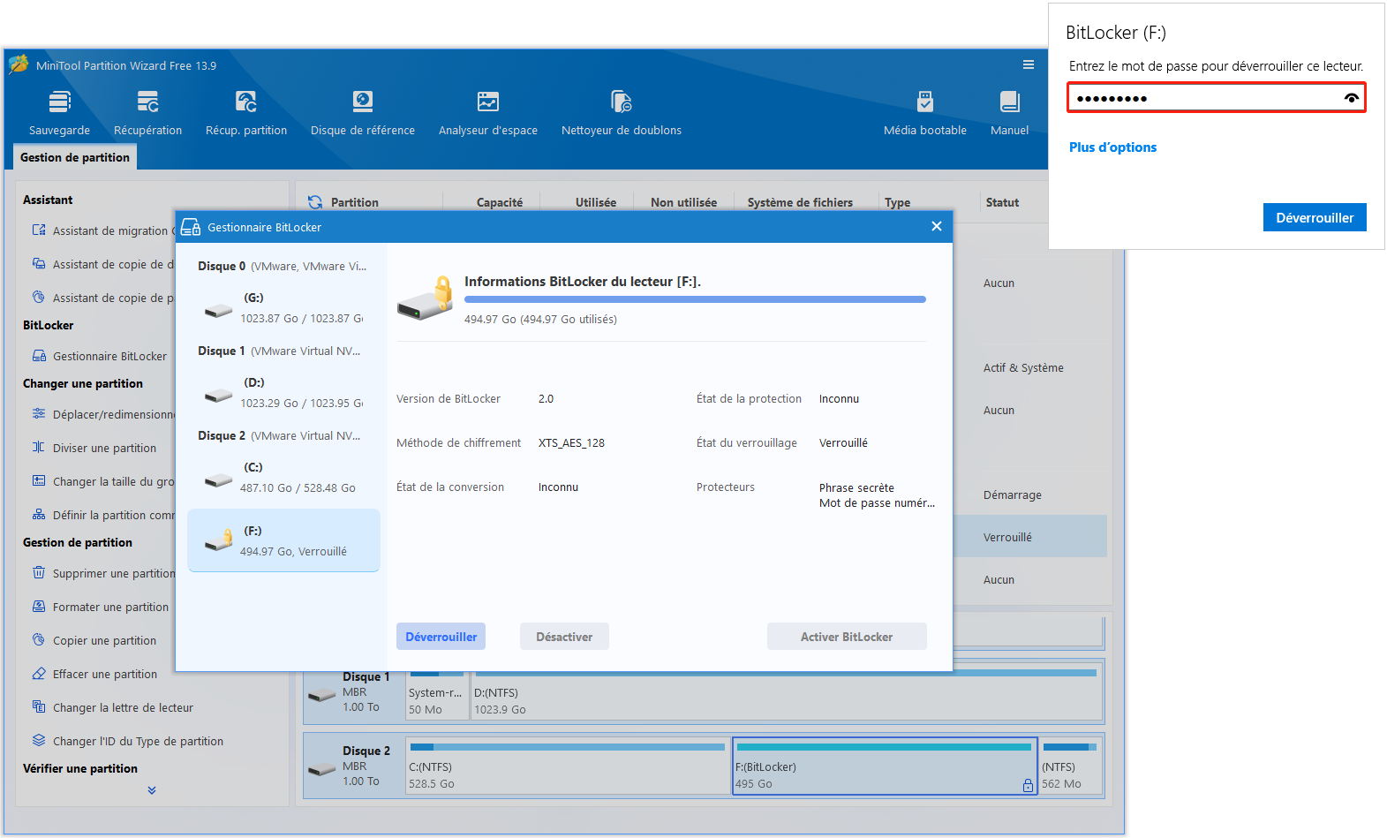
Task: Open Récup. partition tool
Action: [246, 113]
